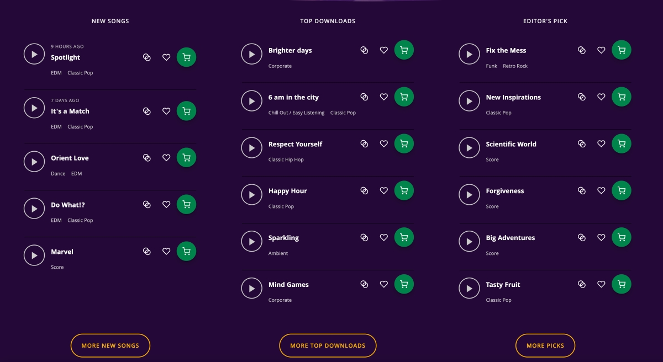663x362 pixels.
Task: View More Top Downloads
Action: [x=328, y=345]
